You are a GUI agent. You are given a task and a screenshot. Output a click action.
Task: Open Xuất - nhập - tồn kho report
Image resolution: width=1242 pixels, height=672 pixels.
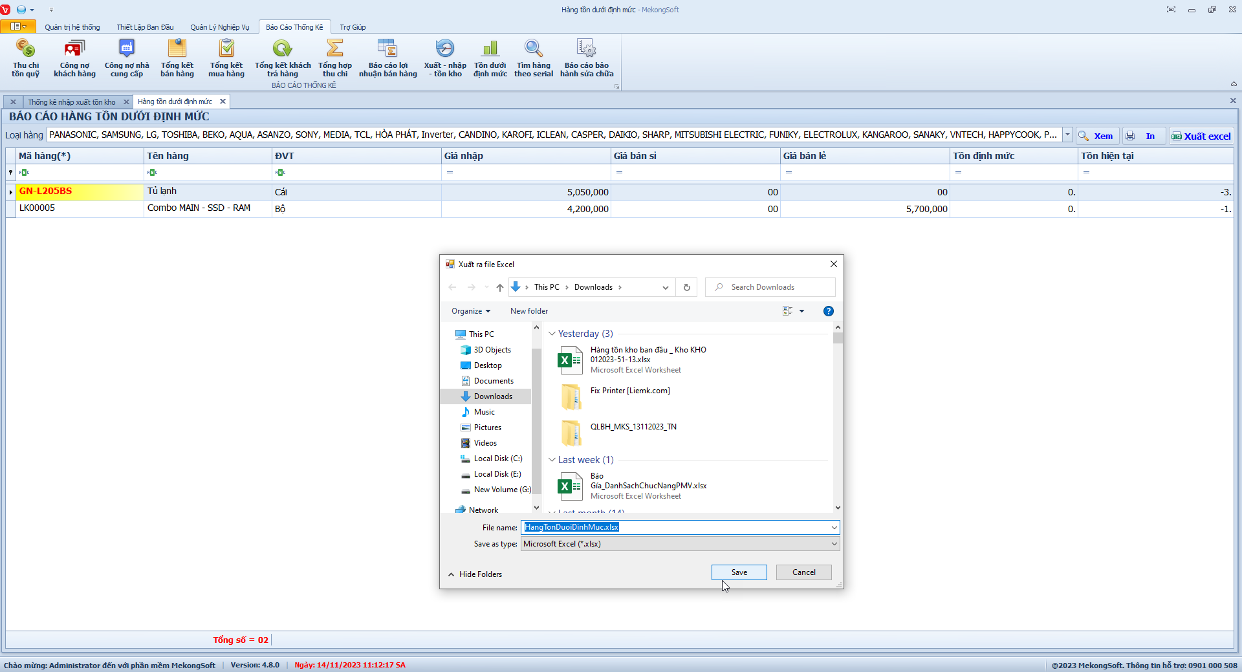[444, 58]
